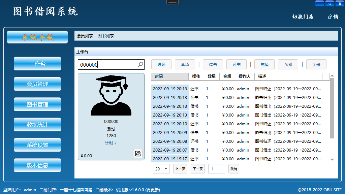Open the 会员列表 tab
This screenshot has width=345, height=194.
click(x=85, y=36)
